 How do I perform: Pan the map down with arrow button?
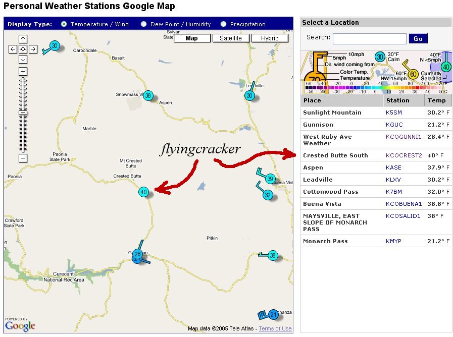(23, 59)
